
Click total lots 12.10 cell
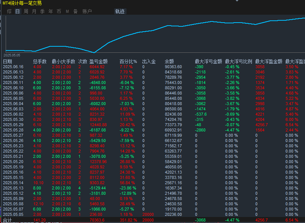click(x=38, y=204)
